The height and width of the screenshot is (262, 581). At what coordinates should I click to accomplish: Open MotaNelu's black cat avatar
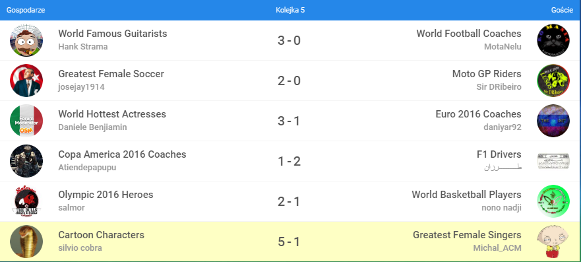(x=553, y=40)
